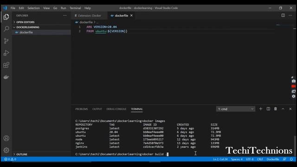The image size is (297, 167).
Task: Open the Run and Debug view
Action: pyautogui.click(x=6, y=53)
